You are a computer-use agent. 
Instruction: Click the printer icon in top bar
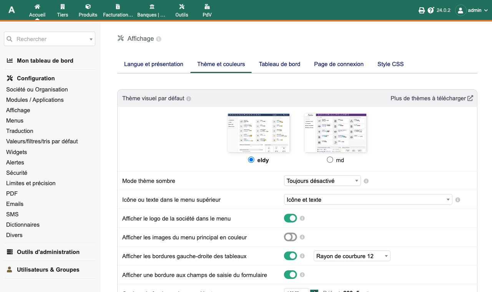tap(422, 10)
